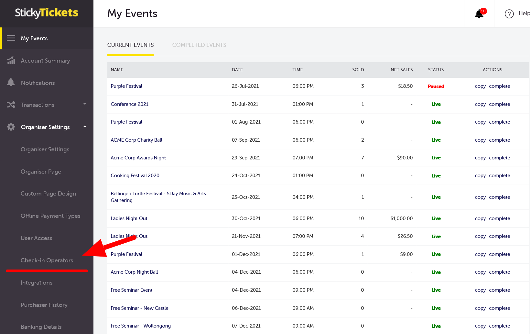Open the Purchaser History page

pyautogui.click(x=44, y=305)
